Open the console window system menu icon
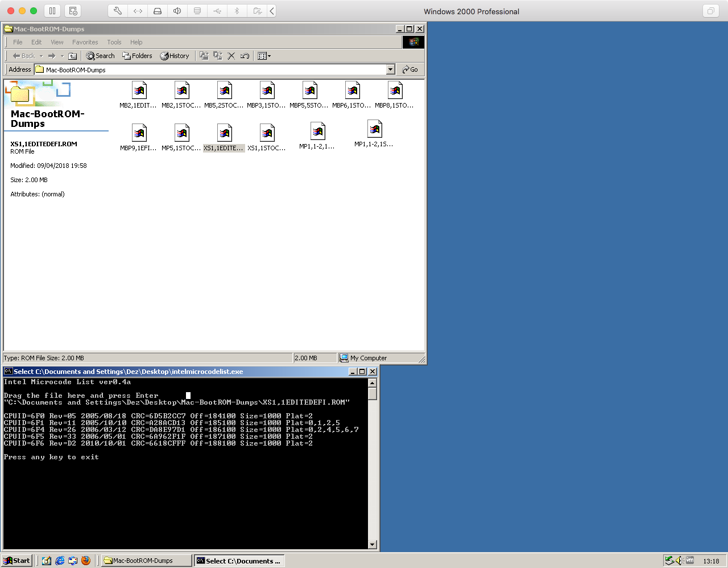 (8, 371)
